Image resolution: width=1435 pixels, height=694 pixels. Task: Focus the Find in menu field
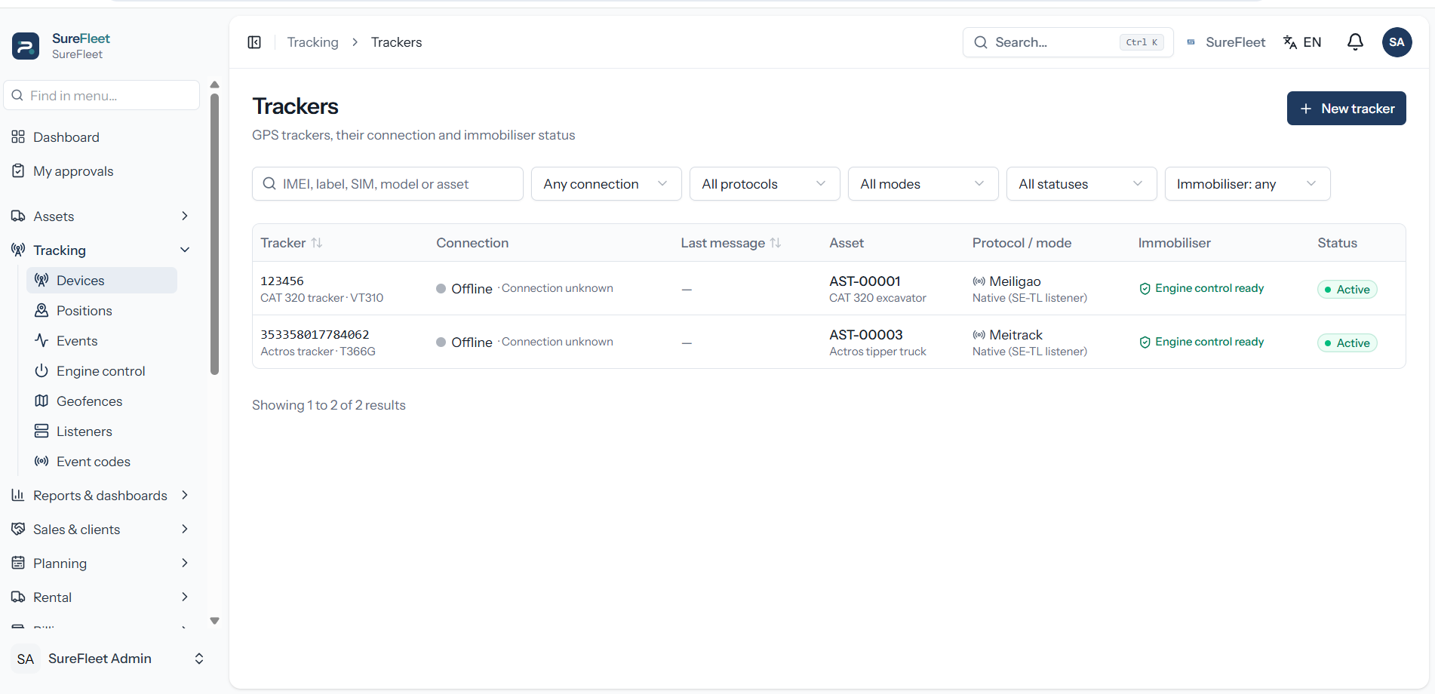click(x=102, y=96)
